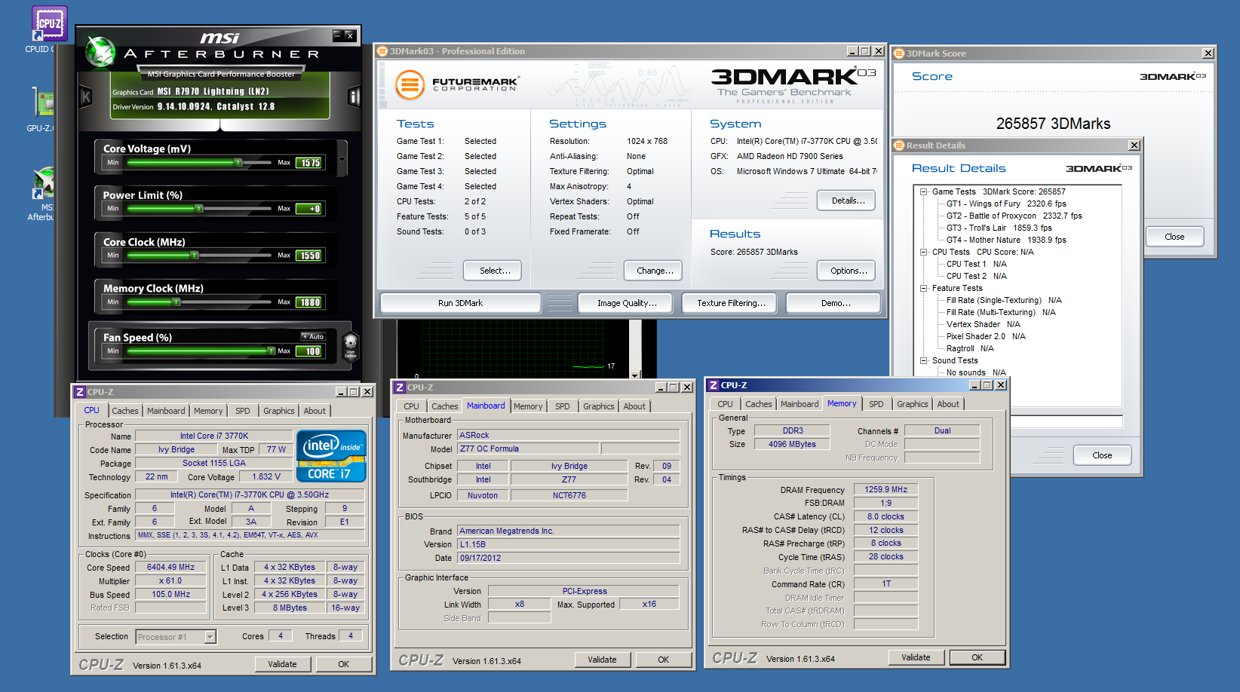Open Memory tab in CPU-Z Mainboard window
This screenshot has width=1240, height=692.
point(528,406)
